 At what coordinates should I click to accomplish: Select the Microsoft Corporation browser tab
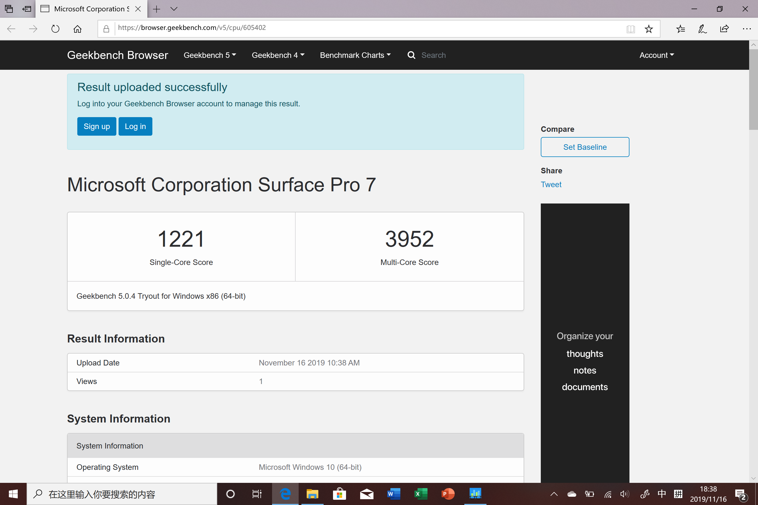(91, 9)
